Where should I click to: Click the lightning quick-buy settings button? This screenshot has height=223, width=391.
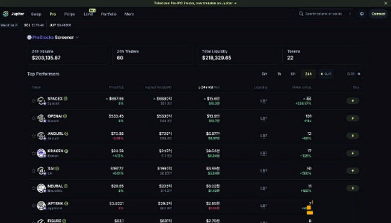(325, 74)
